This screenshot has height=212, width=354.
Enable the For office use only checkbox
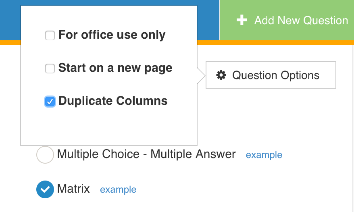(x=50, y=35)
